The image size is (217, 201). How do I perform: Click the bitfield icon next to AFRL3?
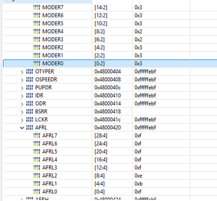[37, 167]
